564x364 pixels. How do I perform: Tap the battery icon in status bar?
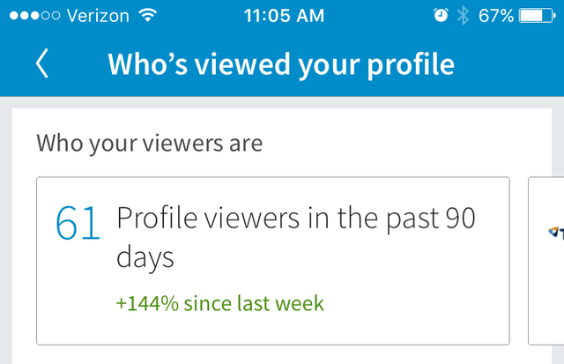point(538,16)
